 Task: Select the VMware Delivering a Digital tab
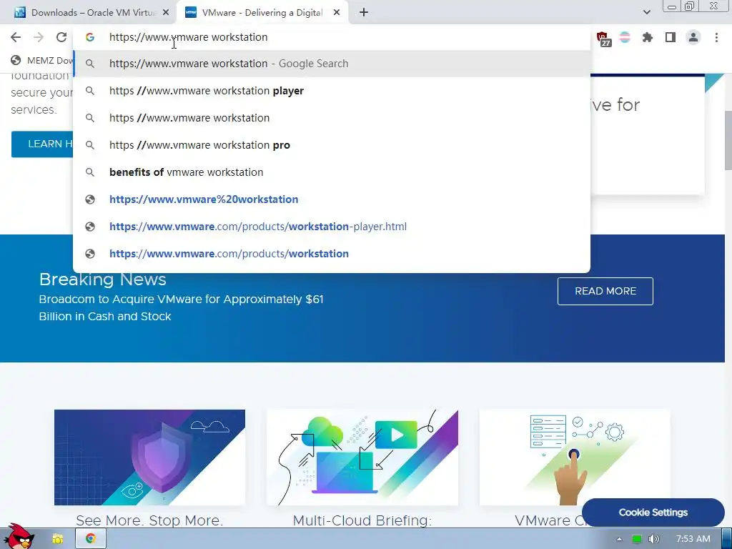coord(262,13)
